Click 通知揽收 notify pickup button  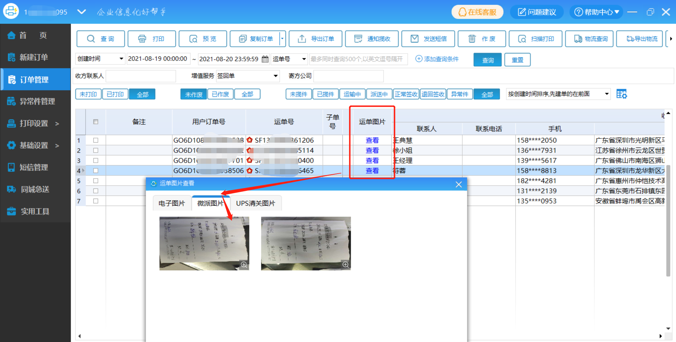click(372, 39)
